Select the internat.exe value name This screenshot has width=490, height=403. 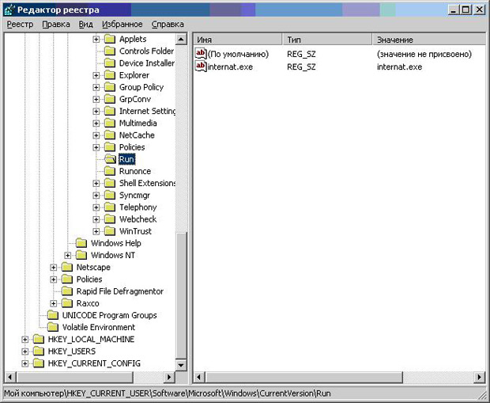click(x=230, y=67)
